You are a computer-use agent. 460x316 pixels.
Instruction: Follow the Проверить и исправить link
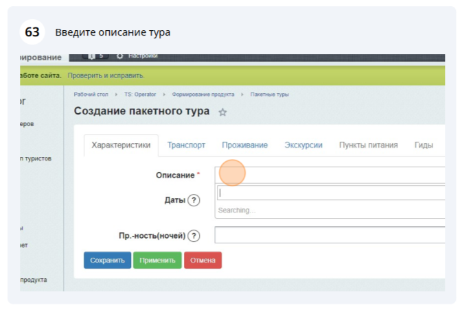[x=106, y=75]
